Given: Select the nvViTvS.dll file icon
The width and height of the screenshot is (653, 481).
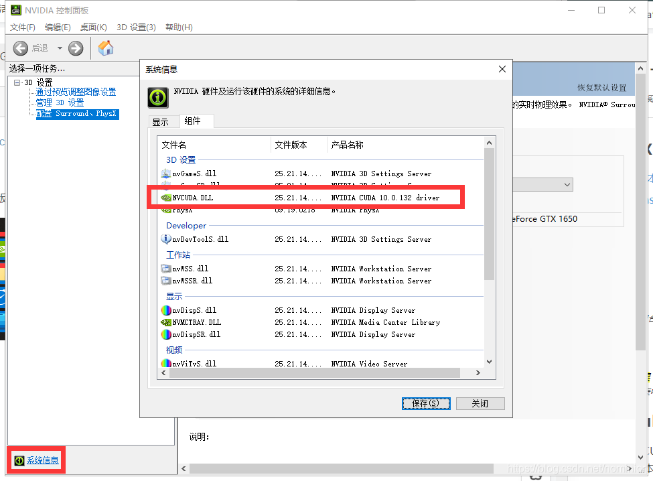Looking at the screenshot, I should tap(165, 363).
